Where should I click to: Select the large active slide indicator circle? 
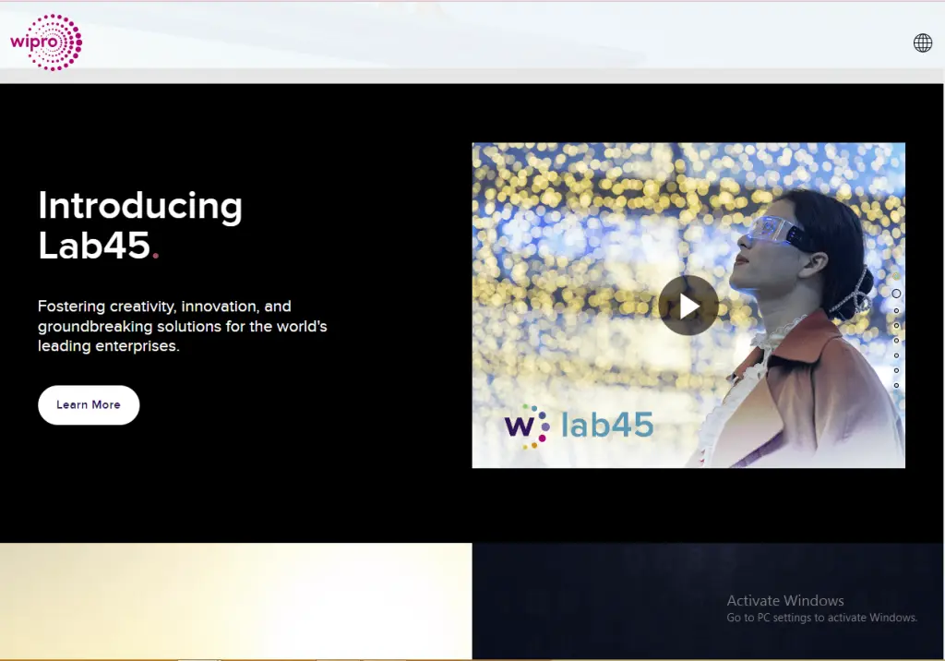click(896, 294)
